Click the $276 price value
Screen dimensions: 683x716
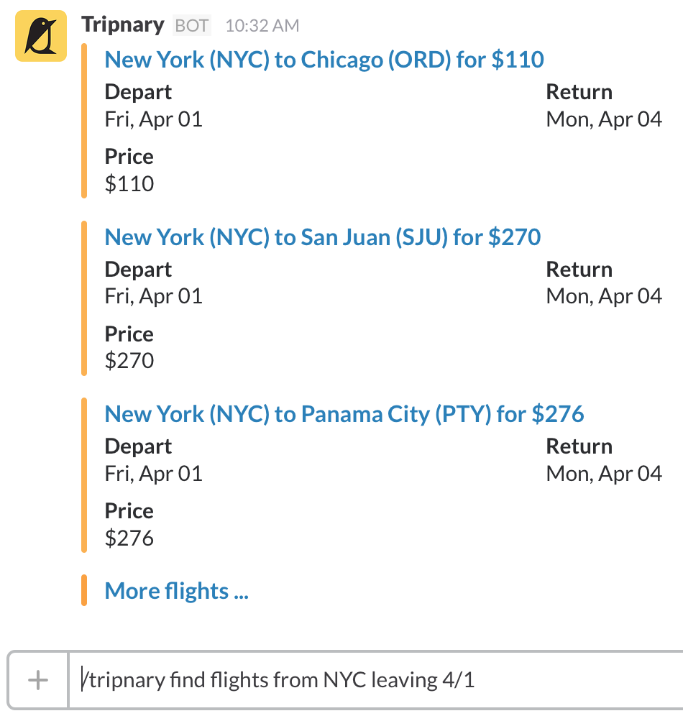(129, 538)
